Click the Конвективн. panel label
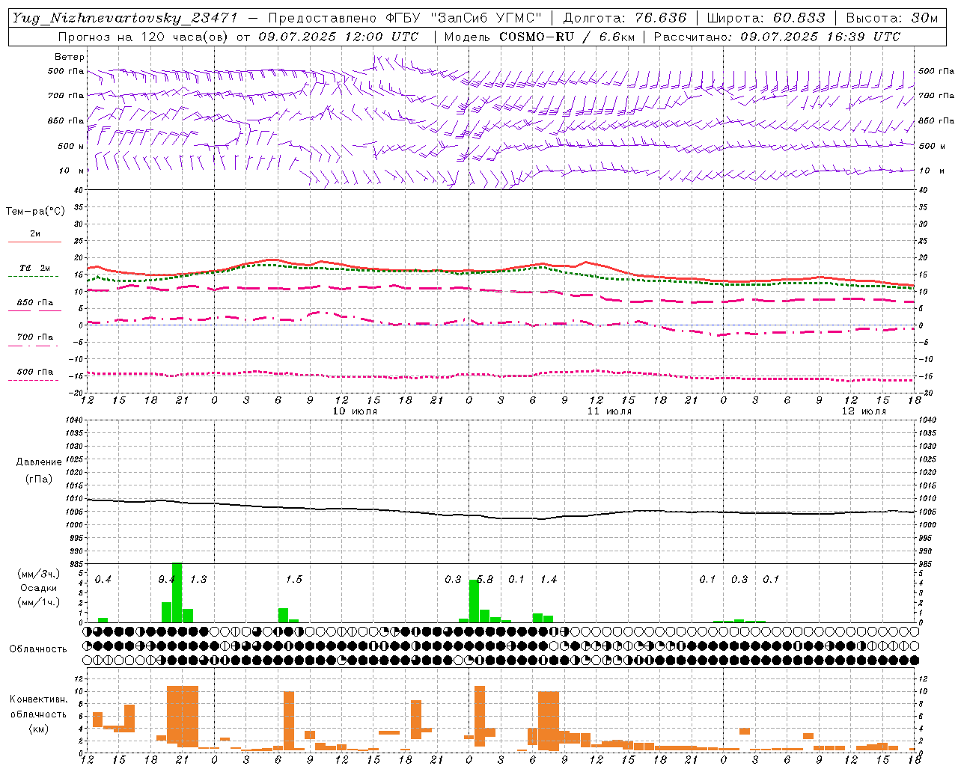 click(x=38, y=699)
